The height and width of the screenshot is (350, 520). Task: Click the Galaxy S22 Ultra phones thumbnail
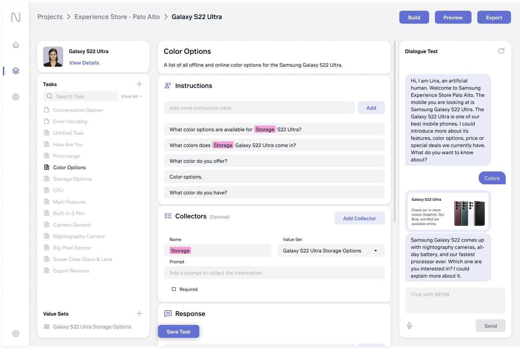pos(469,213)
